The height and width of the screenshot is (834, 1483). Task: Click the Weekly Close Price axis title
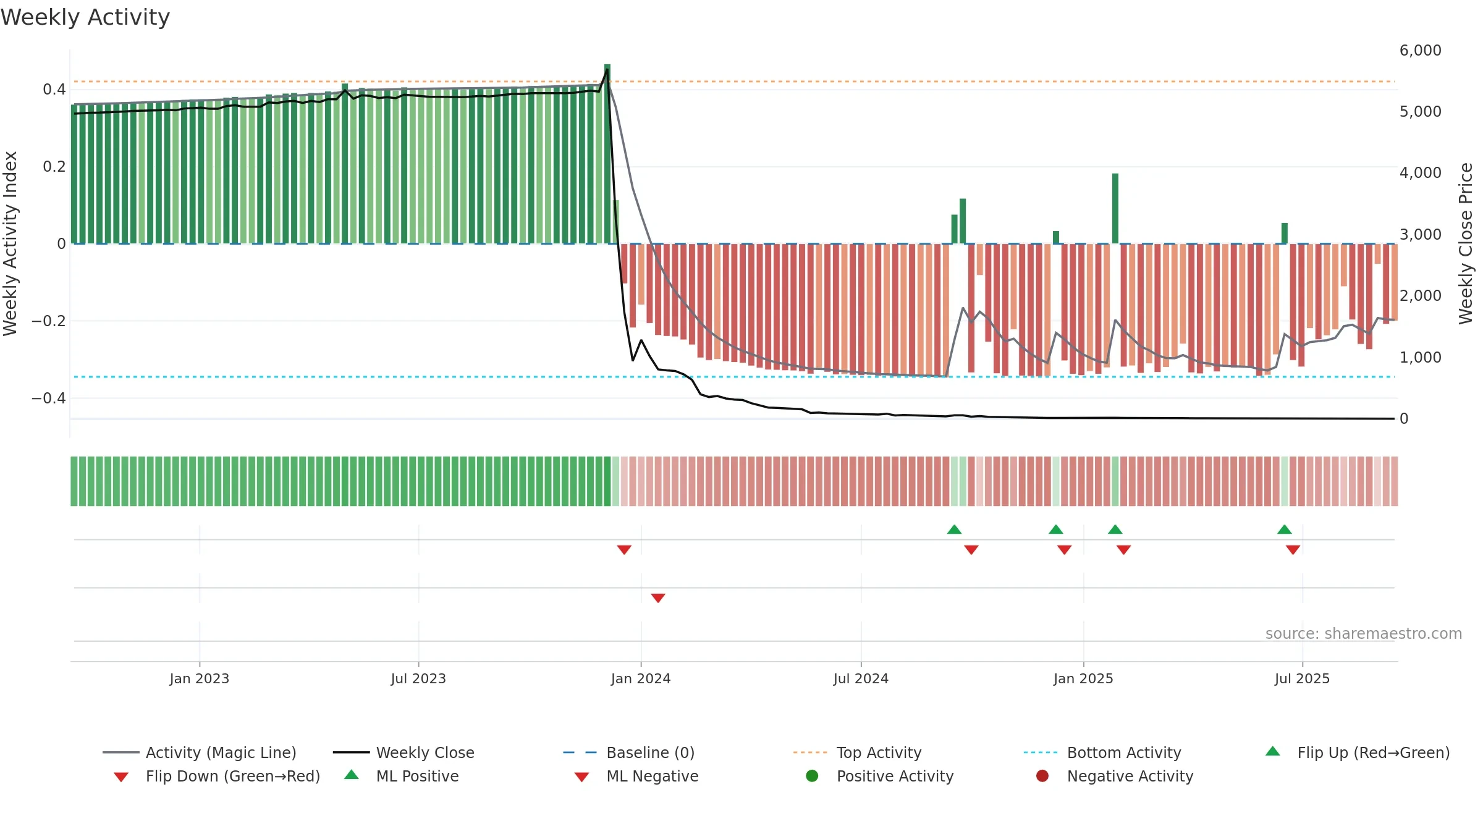click(x=1466, y=243)
